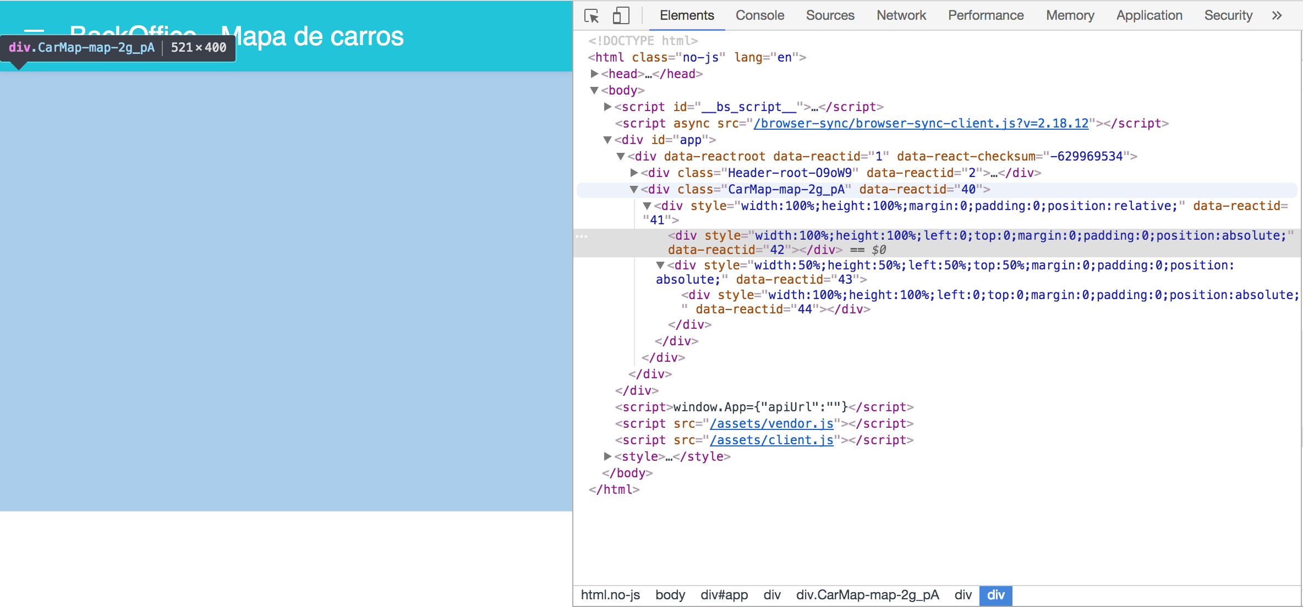The image size is (1303, 607).
Task: Expand the style element node
Action: tap(607, 456)
